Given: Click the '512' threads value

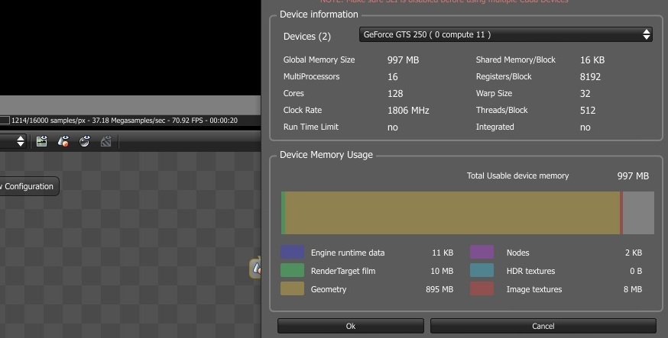Looking at the screenshot, I should point(588,111).
